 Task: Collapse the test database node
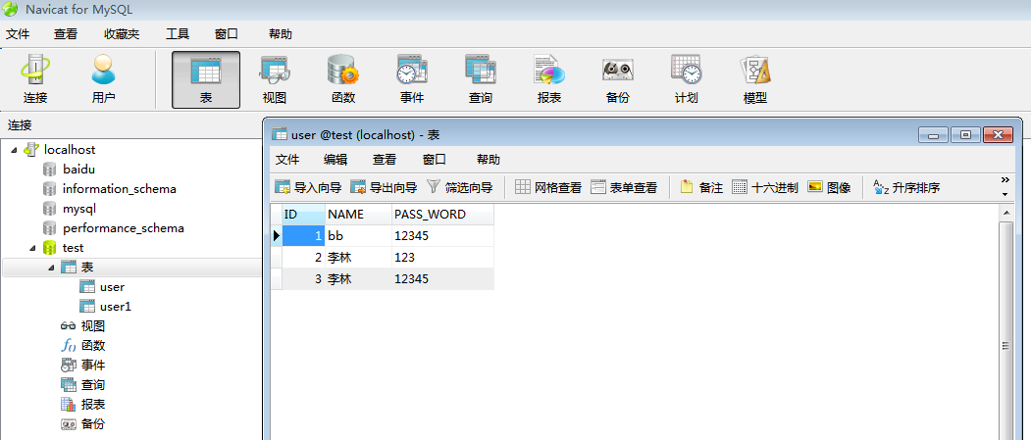(x=33, y=248)
